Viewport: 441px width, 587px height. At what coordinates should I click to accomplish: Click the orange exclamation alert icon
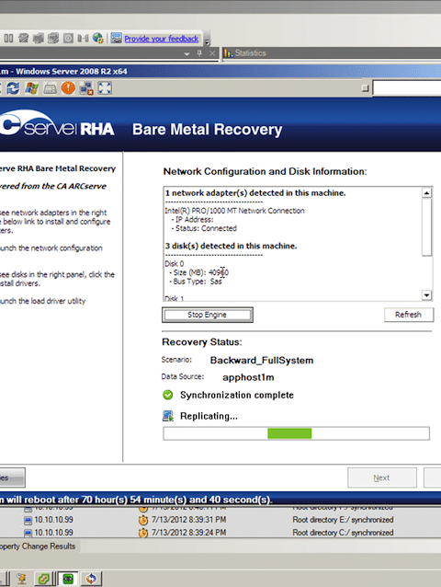68,88
